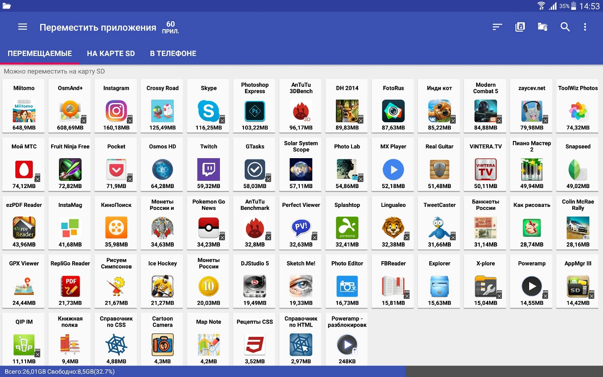Select the GTasks checkmark icon

(255, 170)
